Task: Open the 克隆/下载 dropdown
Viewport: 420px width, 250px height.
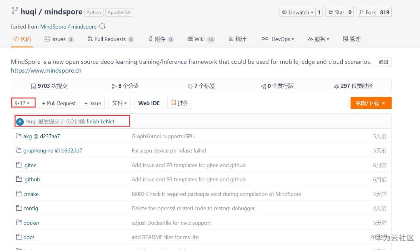Action: (371, 103)
